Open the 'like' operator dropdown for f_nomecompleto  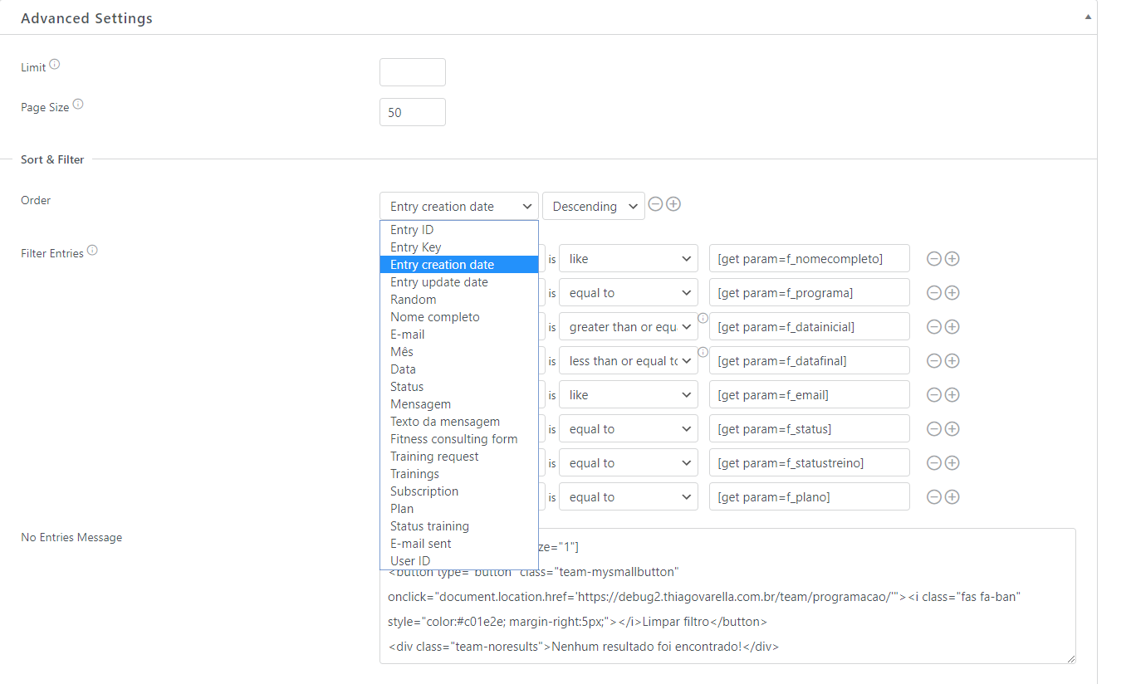pos(628,259)
